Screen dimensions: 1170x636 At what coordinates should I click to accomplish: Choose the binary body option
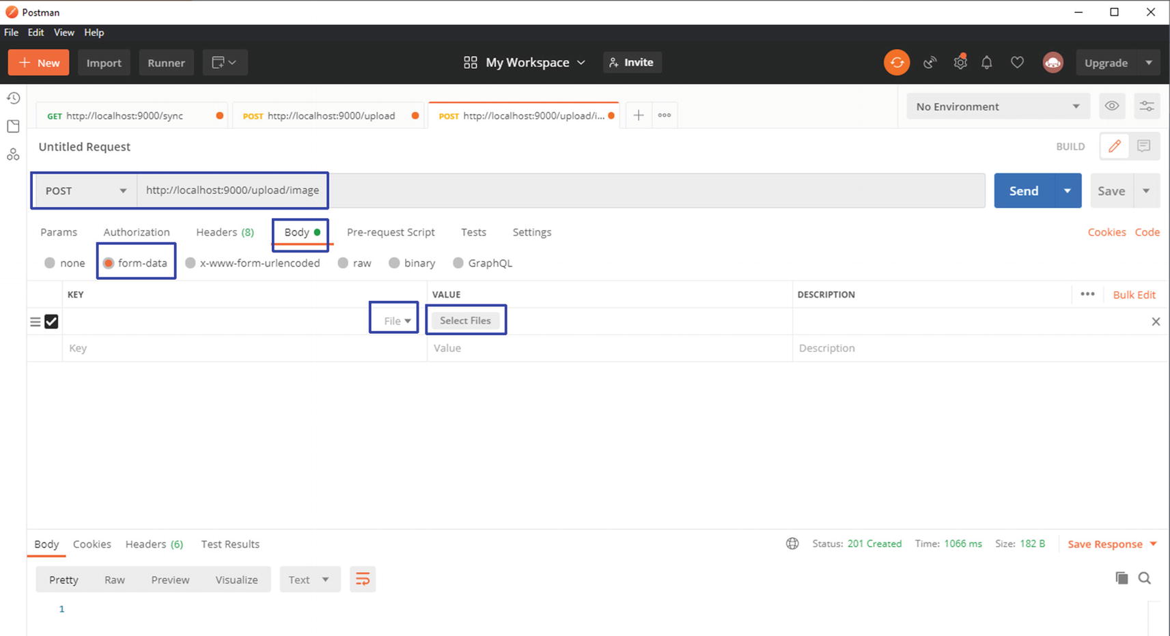point(394,263)
